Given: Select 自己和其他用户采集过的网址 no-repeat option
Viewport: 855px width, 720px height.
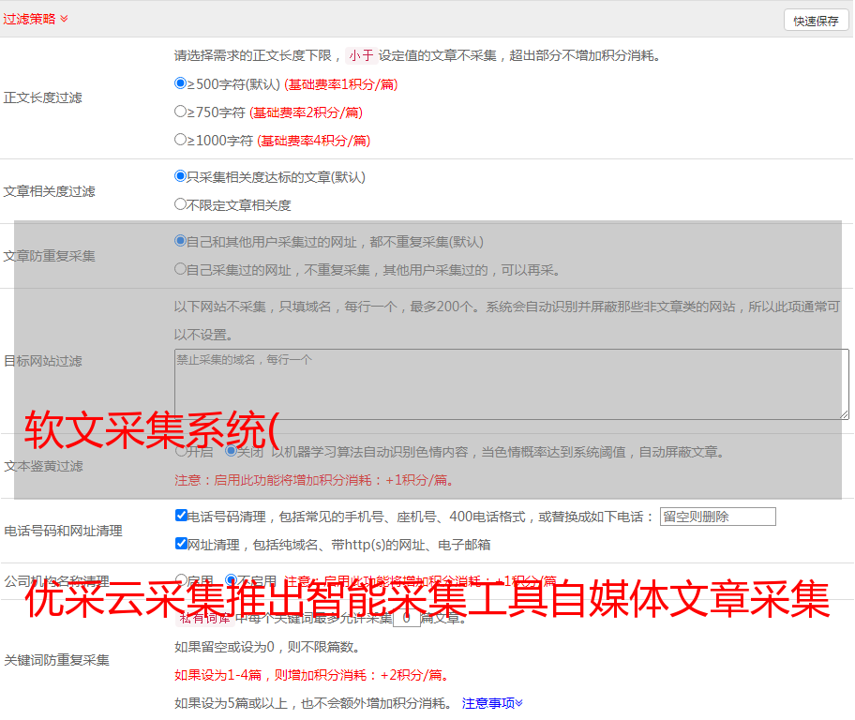Looking at the screenshot, I should pyautogui.click(x=181, y=241).
